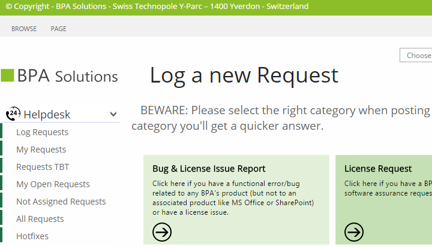This screenshot has width=432, height=247.
Task: Click the Bug & License Issue Report title
Action: click(209, 169)
